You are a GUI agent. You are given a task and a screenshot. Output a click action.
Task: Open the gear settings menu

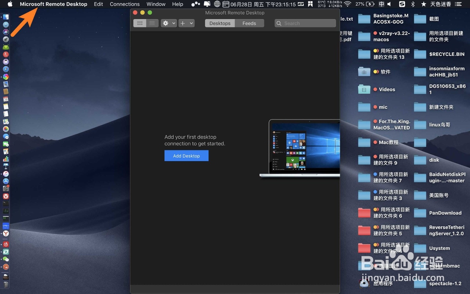coord(165,23)
